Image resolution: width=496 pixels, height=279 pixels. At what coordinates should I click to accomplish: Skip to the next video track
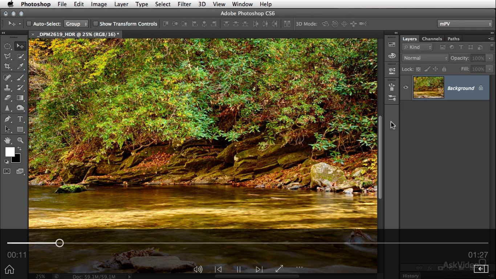[x=259, y=269]
